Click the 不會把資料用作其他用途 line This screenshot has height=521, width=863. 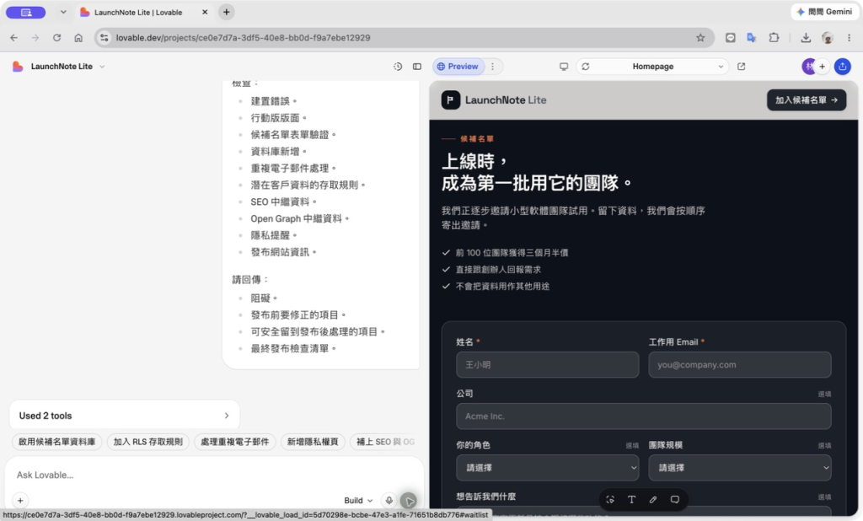click(502, 287)
